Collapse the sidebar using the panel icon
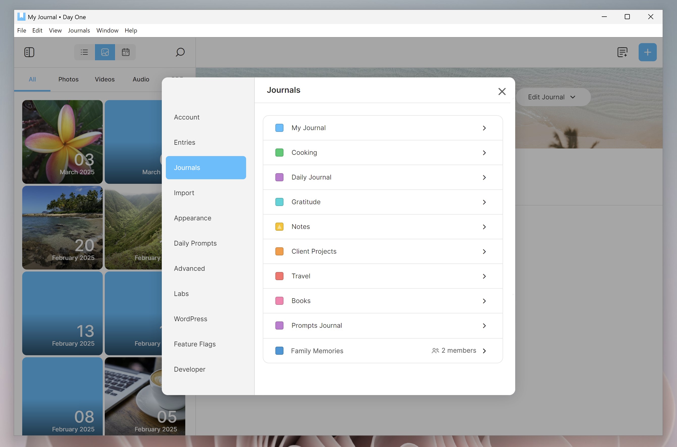Viewport: 677px width, 447px height. point(29,52)
